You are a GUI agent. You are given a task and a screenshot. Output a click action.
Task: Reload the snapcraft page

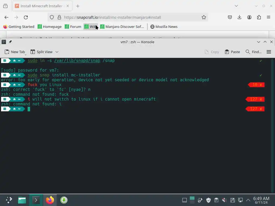[x=26, y=17]
